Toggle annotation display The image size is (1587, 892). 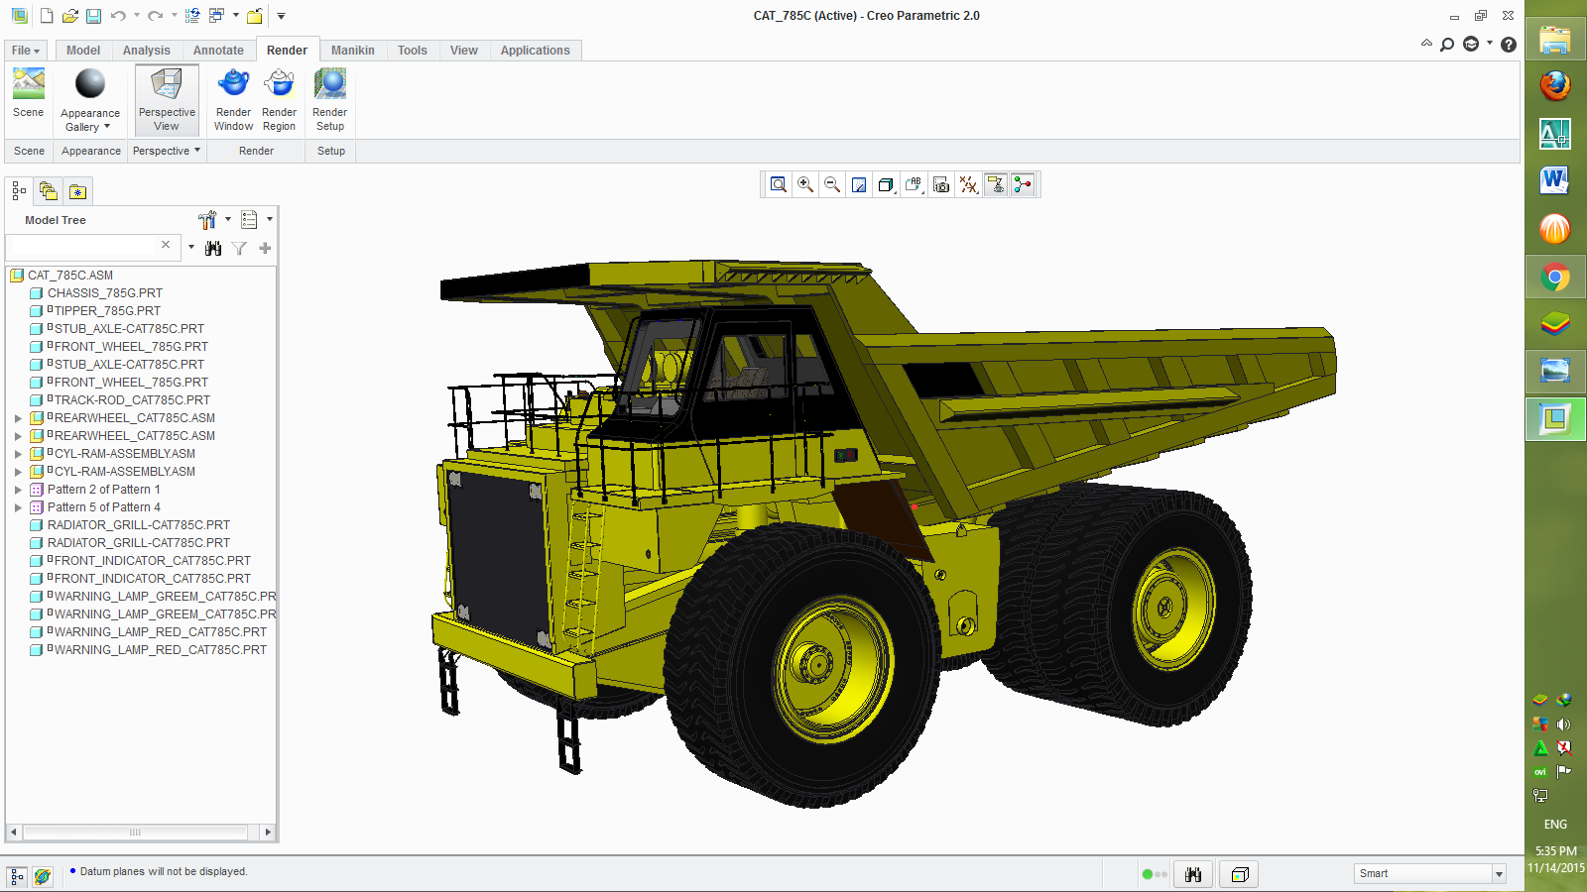[x=996, y=184]
